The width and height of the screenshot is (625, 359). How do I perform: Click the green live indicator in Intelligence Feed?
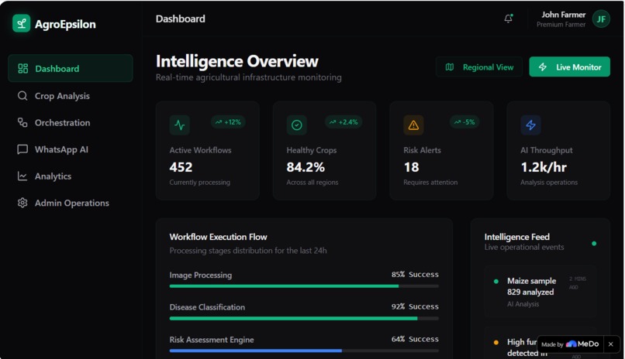[x=594, y=243]
